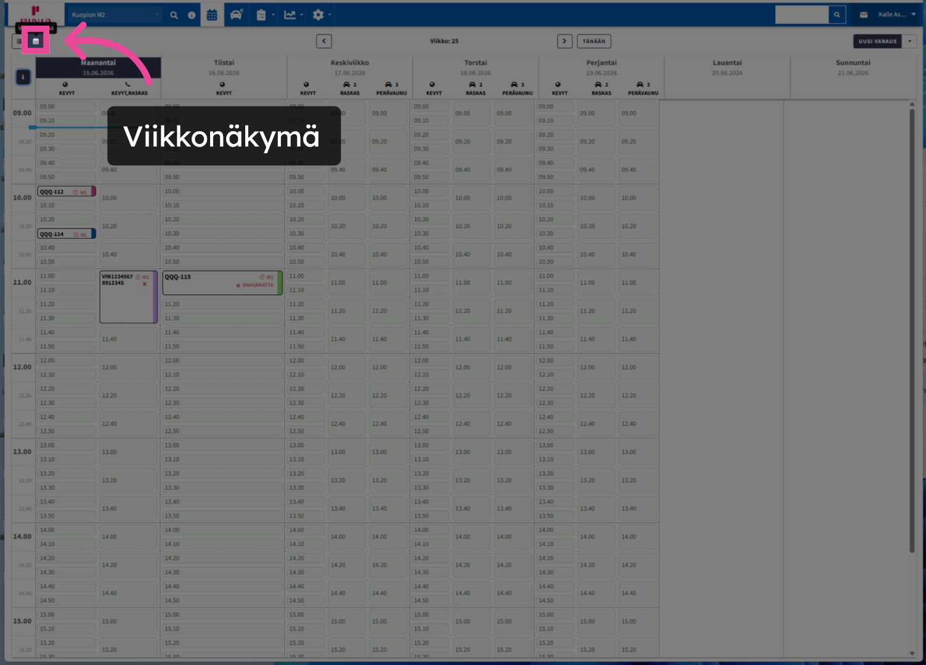
Task: Expand the arrow beside UUSI VARAUS
Action: (x=909, y=41)
